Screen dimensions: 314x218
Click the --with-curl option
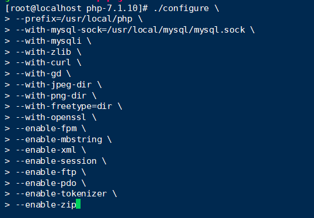coord(43,62)
